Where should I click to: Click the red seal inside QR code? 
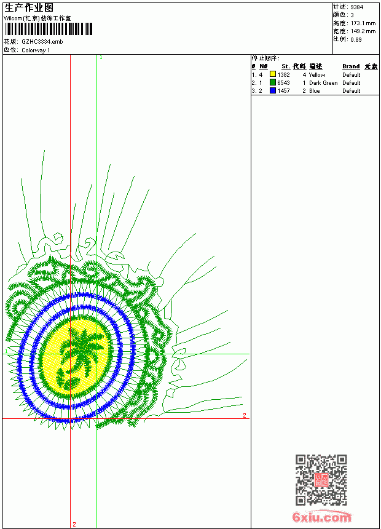click(321, 480)
